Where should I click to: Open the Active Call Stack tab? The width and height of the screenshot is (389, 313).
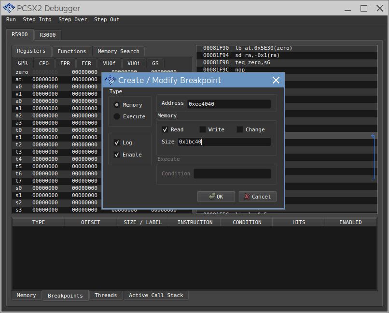tap(156, 295)
